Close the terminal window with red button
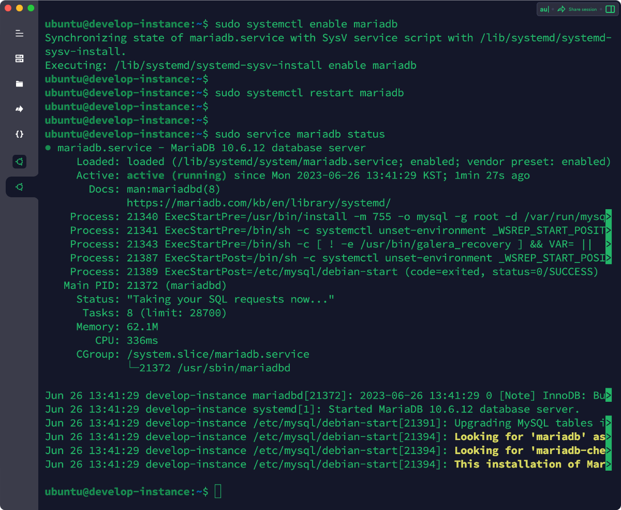 [8, 8]
